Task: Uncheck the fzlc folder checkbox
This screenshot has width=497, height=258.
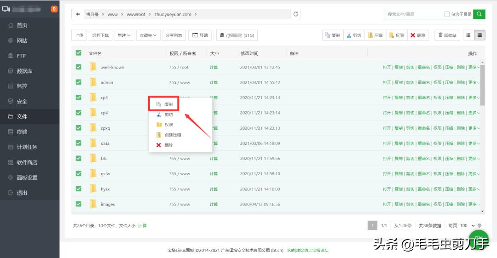Action: [x=79, y=158]
